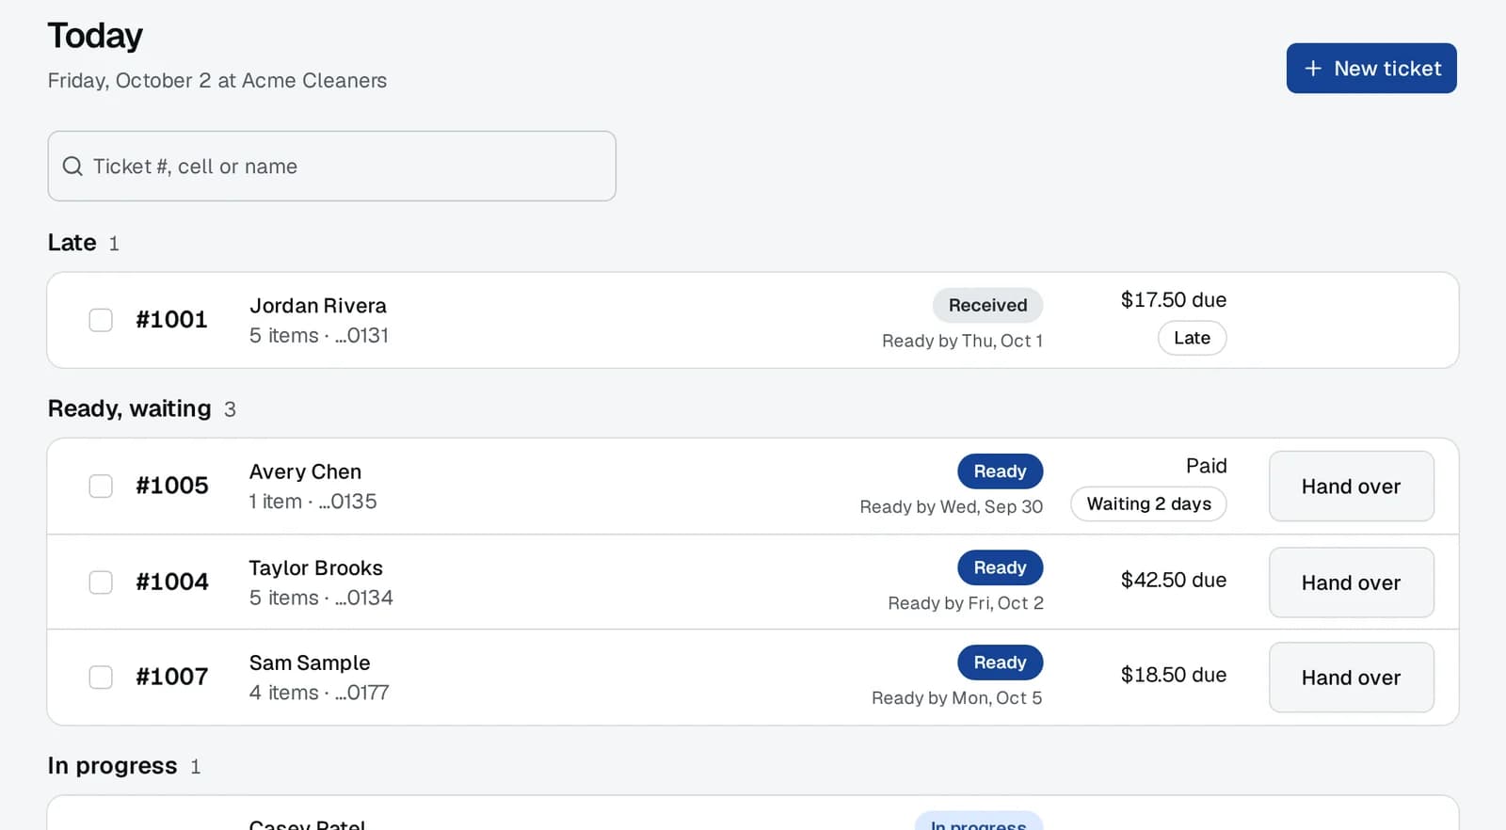1506x830 pixels.
Task: Click the Ready badge for Avery Chen
Action: [x=1001, y=471]
